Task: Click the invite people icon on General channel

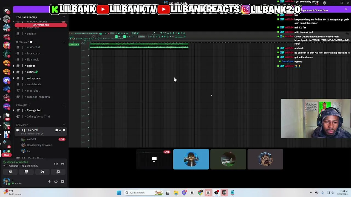Action: coord(60,130)
